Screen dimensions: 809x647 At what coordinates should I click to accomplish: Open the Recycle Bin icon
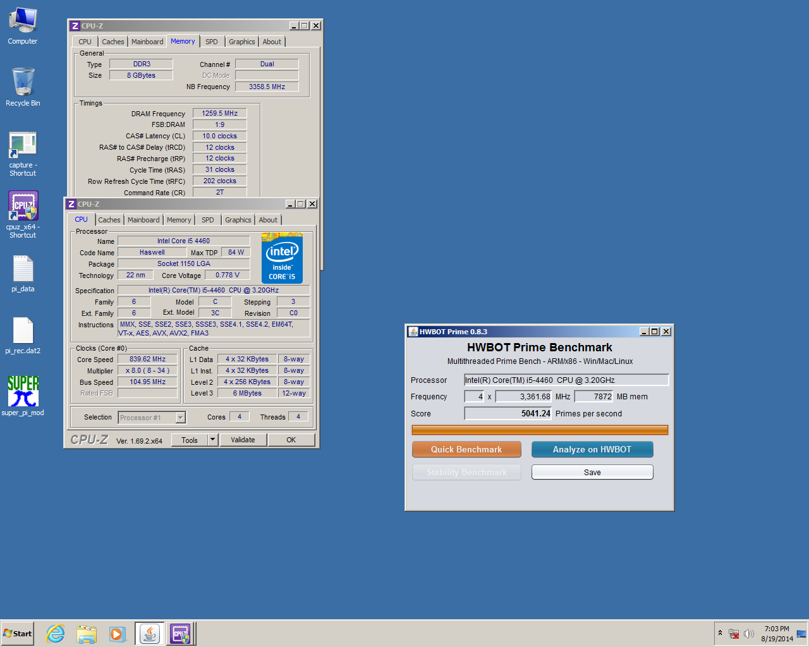coord(23,87)
